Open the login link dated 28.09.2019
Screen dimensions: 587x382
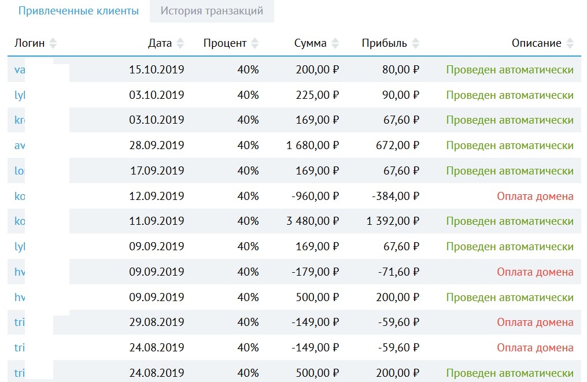coord(20,146)
